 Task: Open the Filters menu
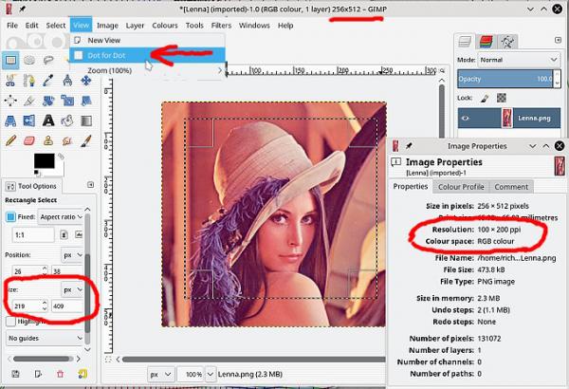point(221,26)
